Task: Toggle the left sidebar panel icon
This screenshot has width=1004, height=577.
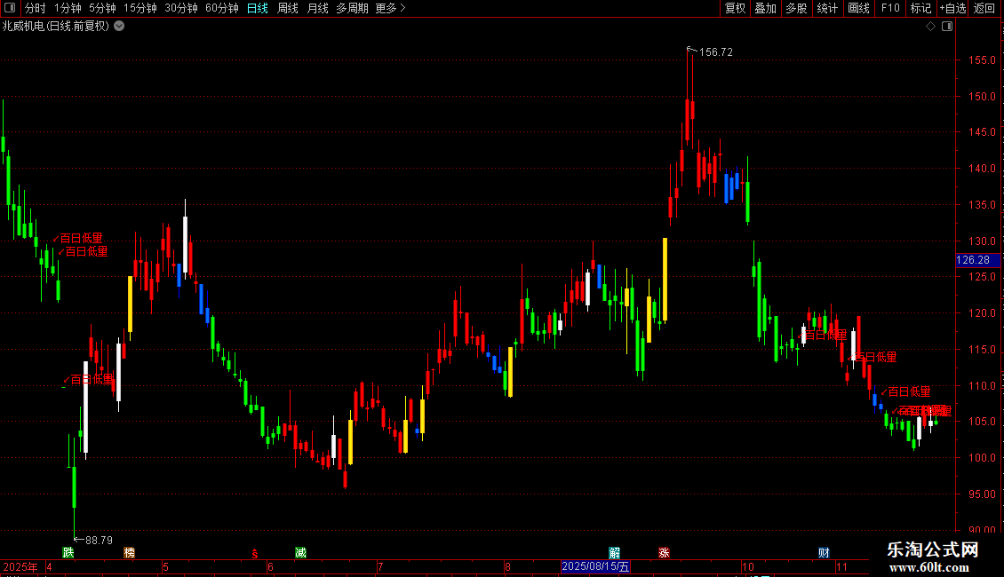Action: coord(10,8)
